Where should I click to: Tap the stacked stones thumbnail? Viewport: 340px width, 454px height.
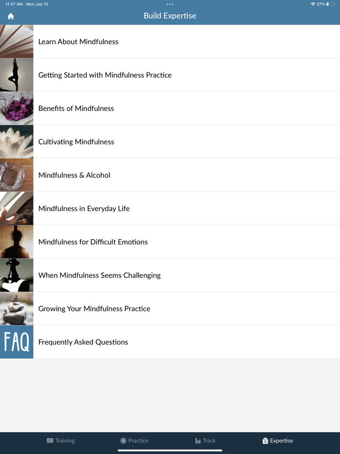[17, 309]
